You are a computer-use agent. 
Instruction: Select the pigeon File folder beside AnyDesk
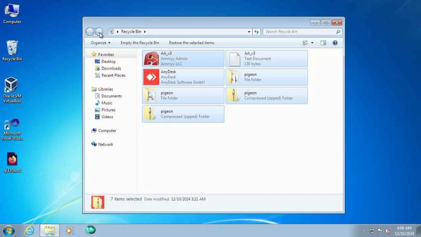click(x=267, y=77)
